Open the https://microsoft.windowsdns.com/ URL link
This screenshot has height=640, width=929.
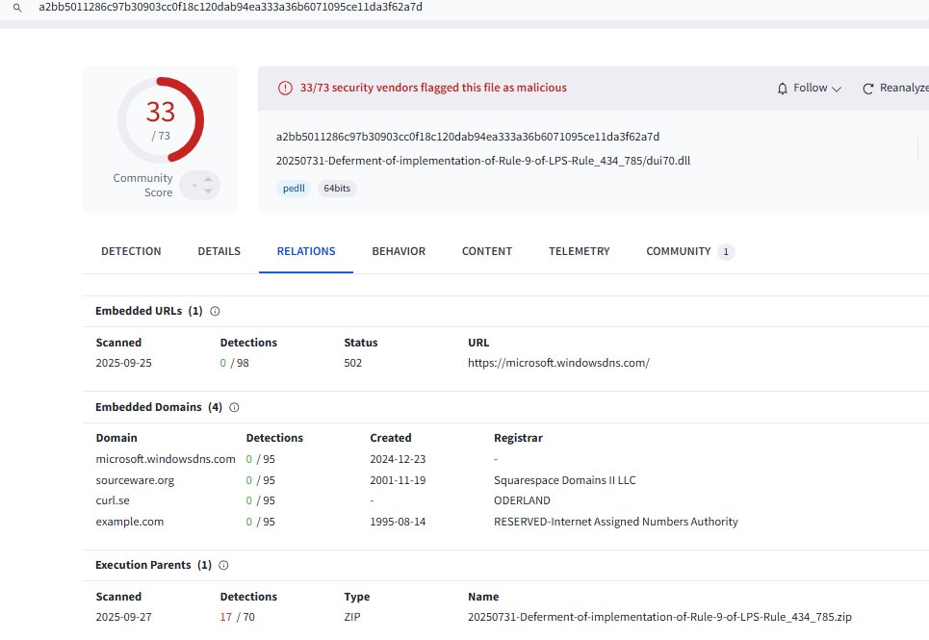click(558, 363)
